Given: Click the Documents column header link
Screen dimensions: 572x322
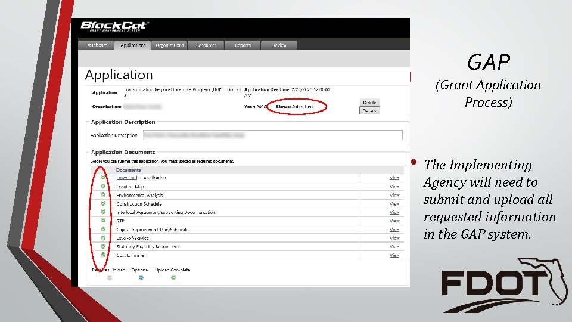Looking at the screenshot, I should (x=129, y=170).
